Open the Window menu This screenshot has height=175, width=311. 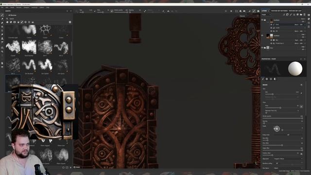(19, 7)
